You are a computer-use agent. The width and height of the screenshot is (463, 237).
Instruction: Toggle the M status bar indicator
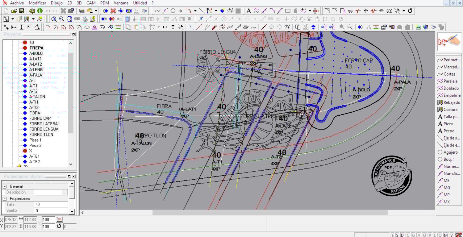tap(446, 235)
